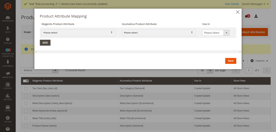The image size is (276, 132).
Task: Tick the Product Name row checkbox
Action: click(x=26, y=126)
